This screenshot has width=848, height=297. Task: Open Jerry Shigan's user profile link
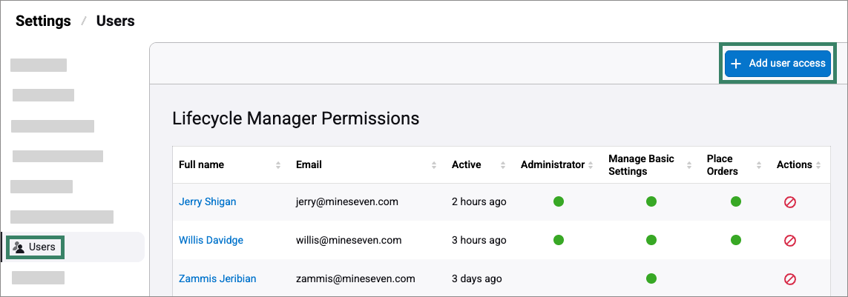(x=207, y=201)
